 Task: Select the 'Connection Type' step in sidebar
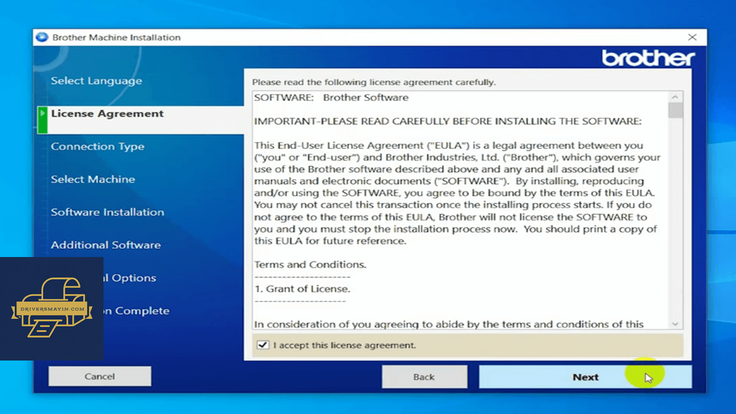(98, 147)
